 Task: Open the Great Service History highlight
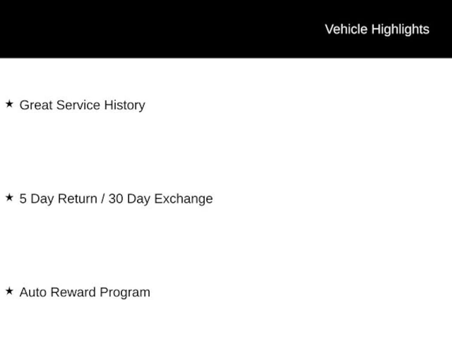click(82, 105)
